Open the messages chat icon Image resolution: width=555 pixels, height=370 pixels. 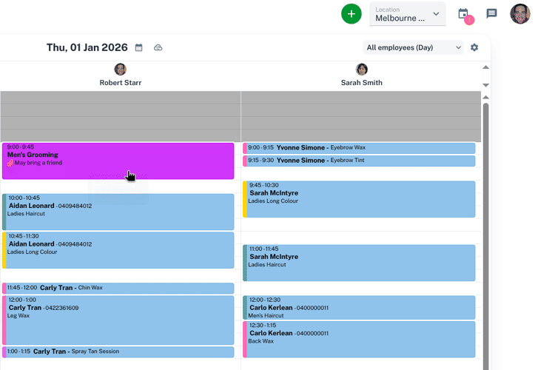491,13
